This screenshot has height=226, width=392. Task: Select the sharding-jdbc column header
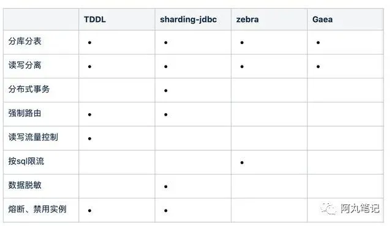(x=188, y=20)
